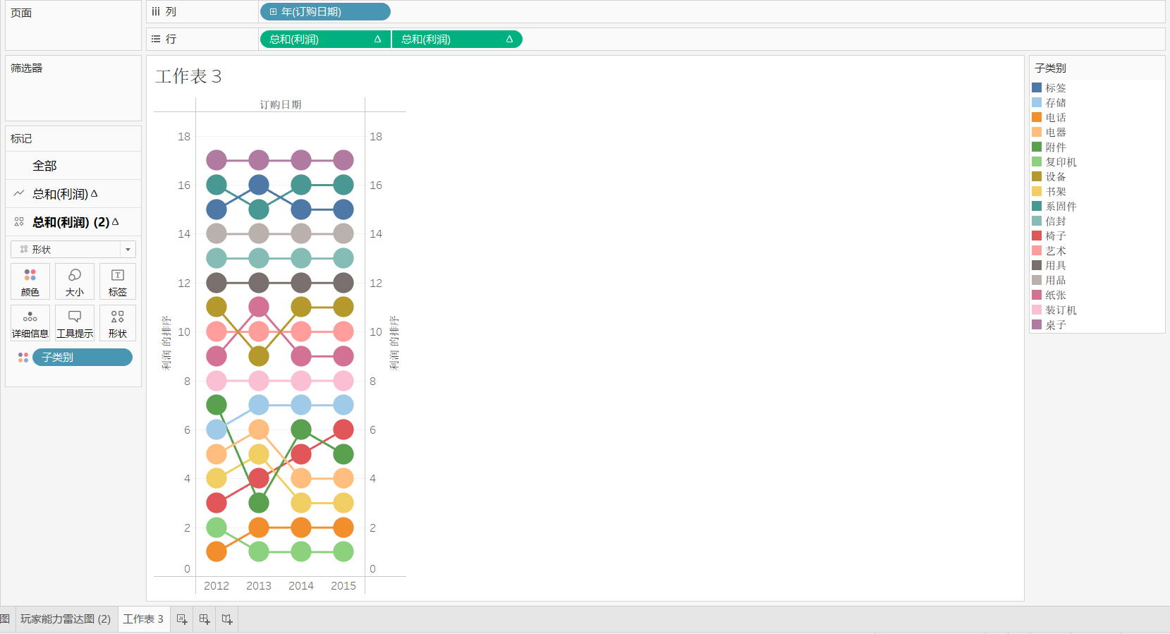Click the red 2015 mark for 椅子
The width and height of the screenshot is (1170, 634).
tap(343, 429)
